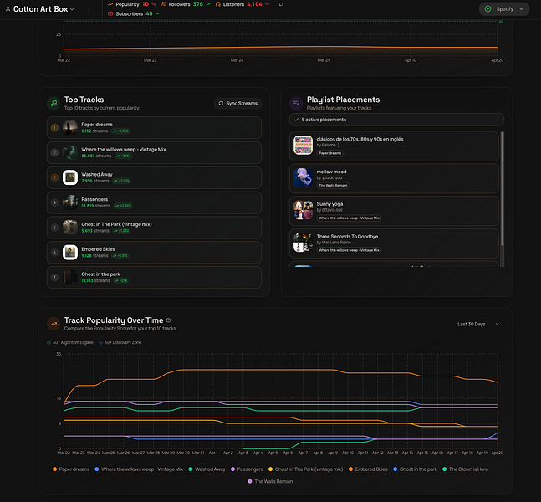
Task: Open the Spotify platform selector
Action: pyautogui.click(x=504, y=9)
